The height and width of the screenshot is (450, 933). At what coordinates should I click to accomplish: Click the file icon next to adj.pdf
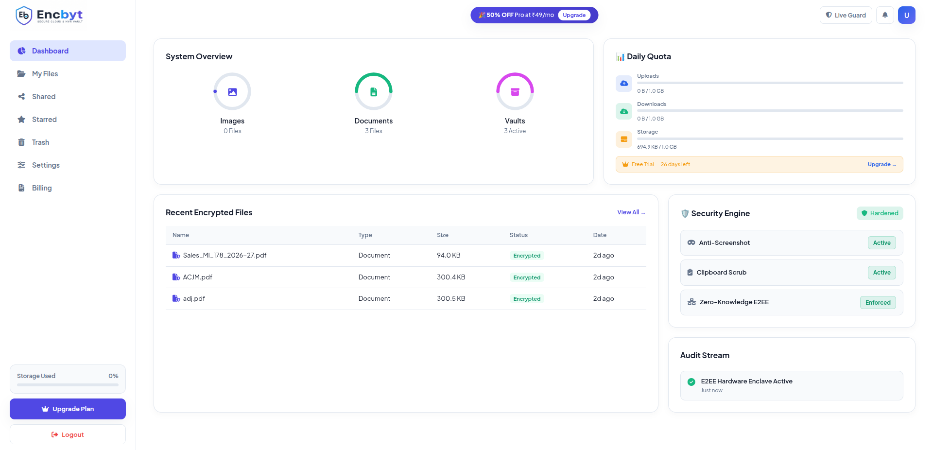176,298
